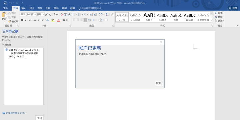Click the Share (共享) button
This screenshot has height=120, width=240.
tap(233, 8)
